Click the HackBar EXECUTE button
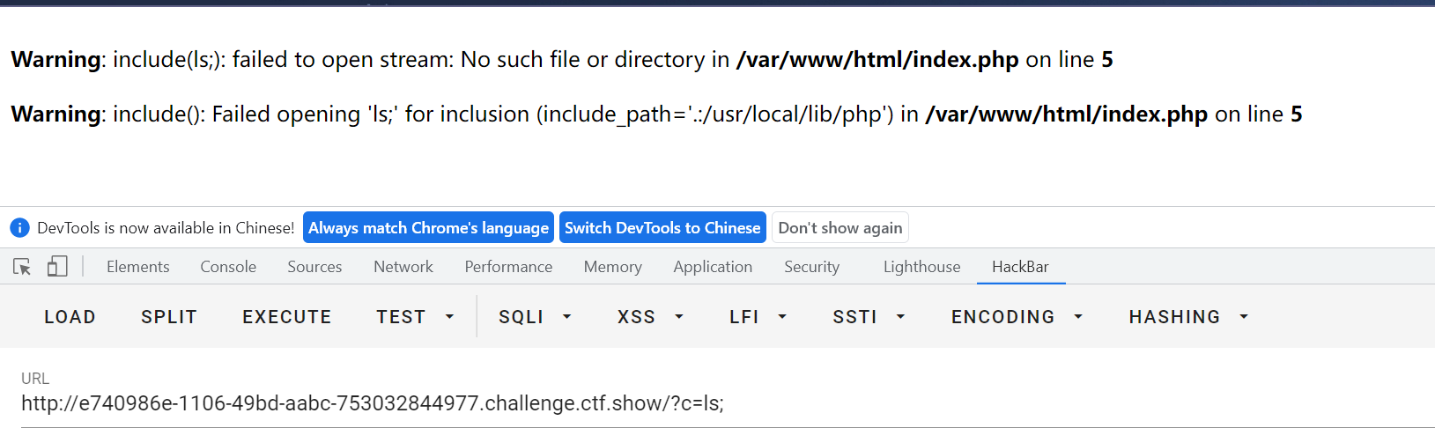 point(287,317)
